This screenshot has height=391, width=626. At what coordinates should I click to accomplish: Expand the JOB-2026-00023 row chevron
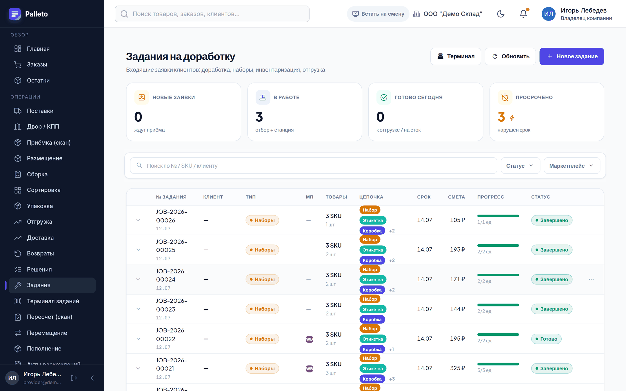coord(138,309)
